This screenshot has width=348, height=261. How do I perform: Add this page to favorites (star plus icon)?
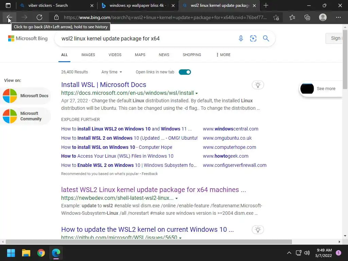(276, 17)
